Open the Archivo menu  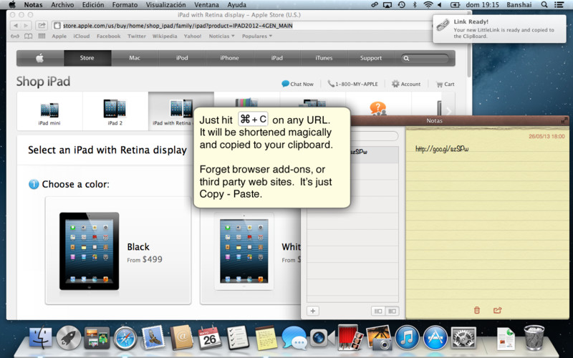point(62,5)
